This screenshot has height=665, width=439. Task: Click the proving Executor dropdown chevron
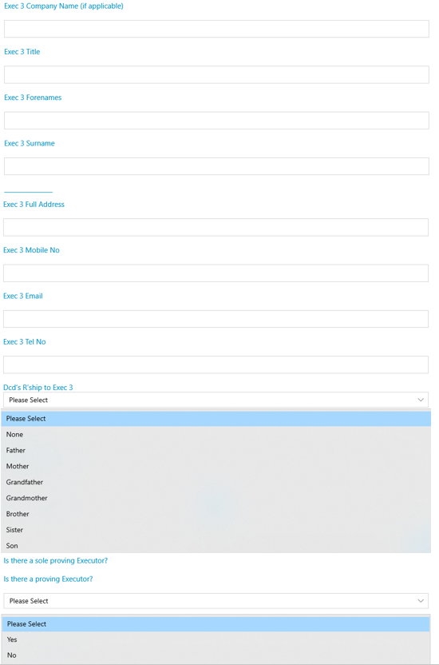[x=421, y=601]
